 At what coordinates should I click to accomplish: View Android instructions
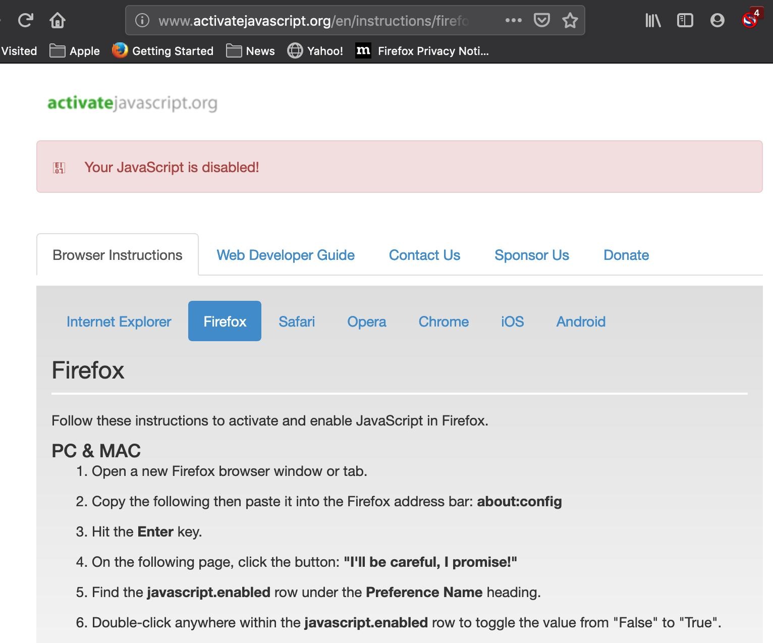point(581,321)
